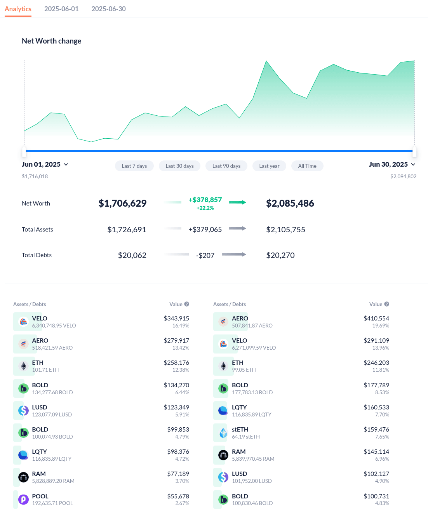Click the BOLD icon beside 177,783.13 BOLD
The width and height of the screenshot is (428, 512).
click(223, 388)
